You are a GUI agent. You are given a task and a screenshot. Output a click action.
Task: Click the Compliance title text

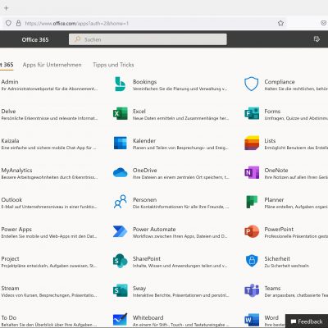point(280,82)
